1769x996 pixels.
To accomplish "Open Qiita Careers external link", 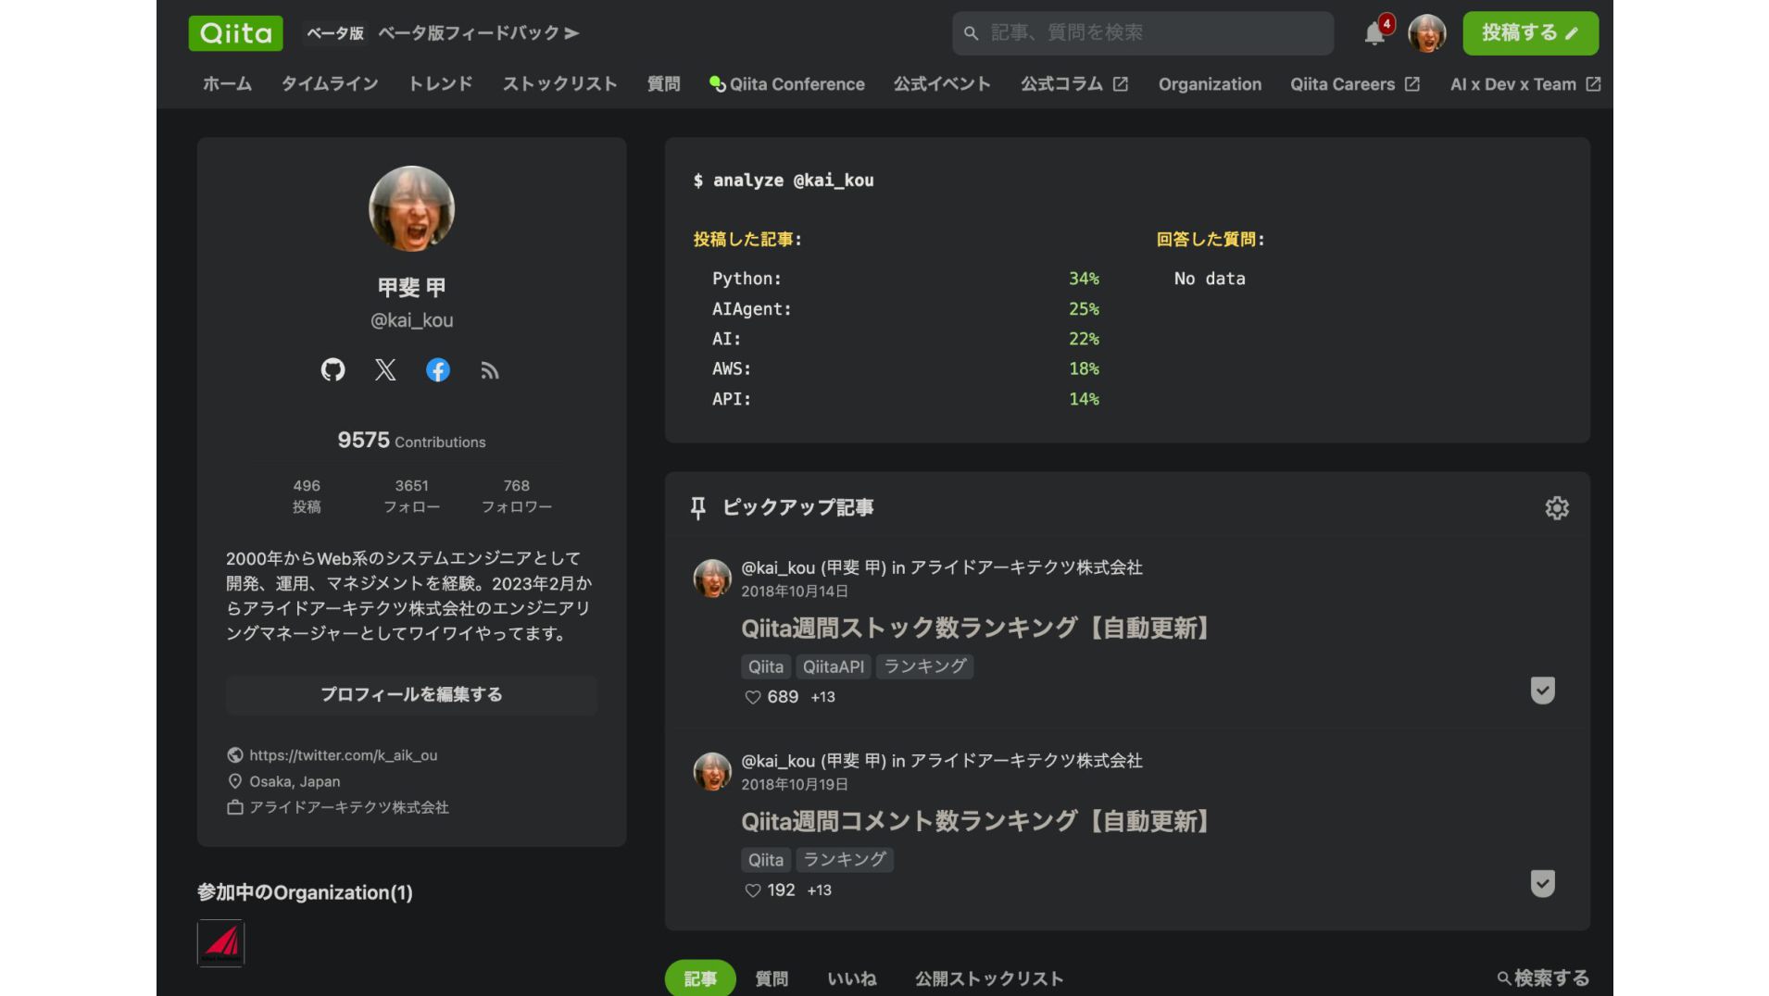I will pos(1355,84).
